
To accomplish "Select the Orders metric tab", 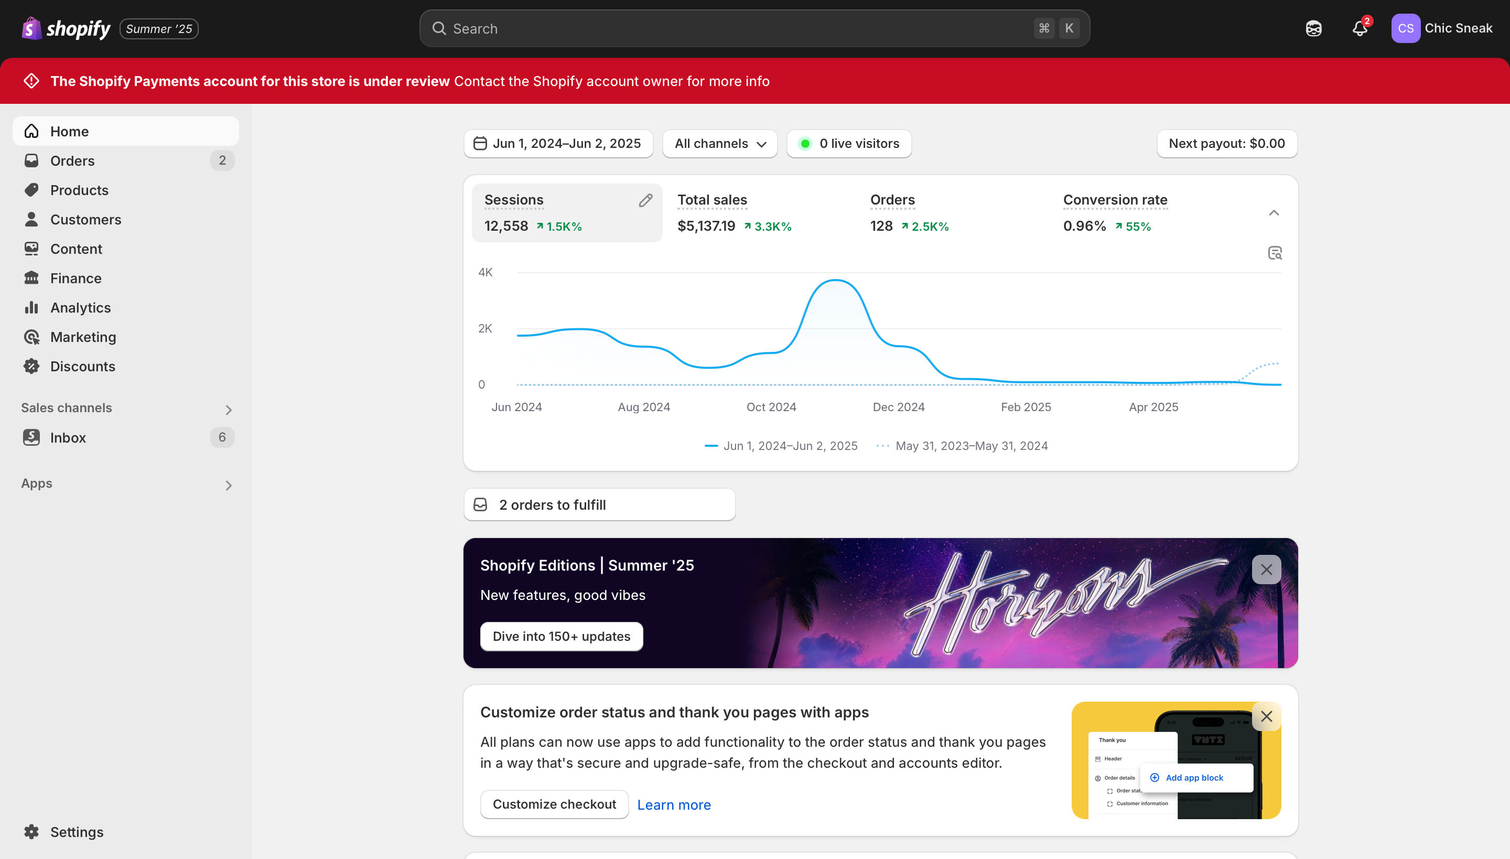I will pos(953,212).
